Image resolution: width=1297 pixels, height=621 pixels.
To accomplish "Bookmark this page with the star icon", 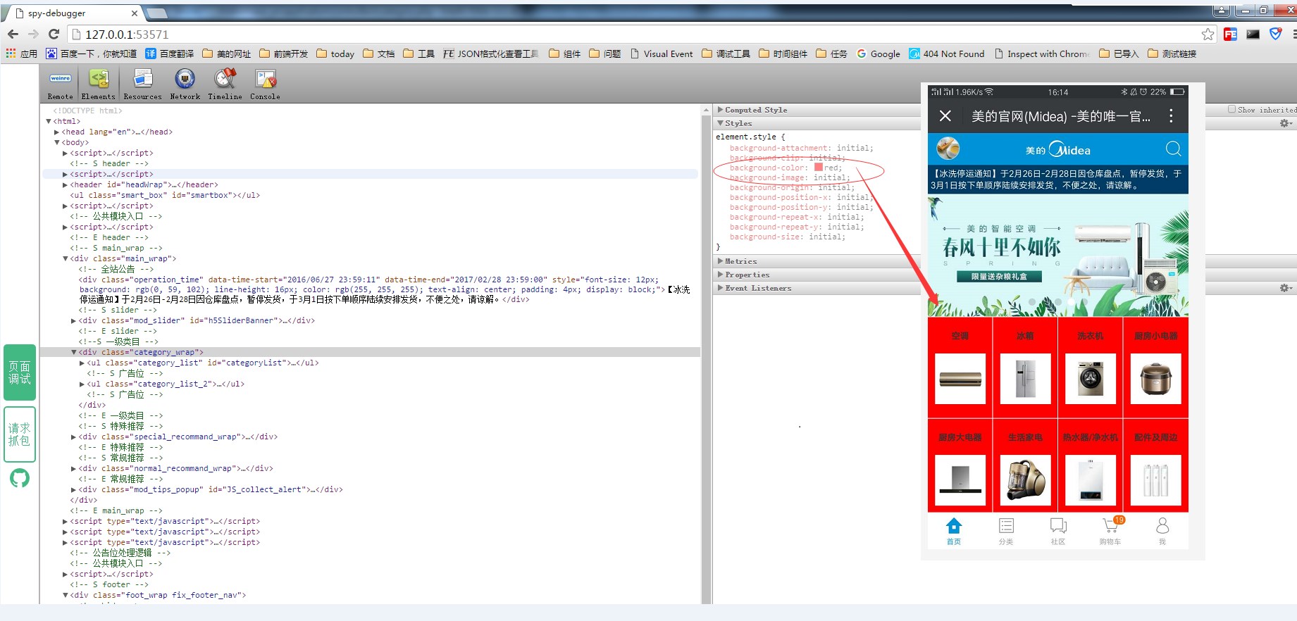I will click(1208, 34).
